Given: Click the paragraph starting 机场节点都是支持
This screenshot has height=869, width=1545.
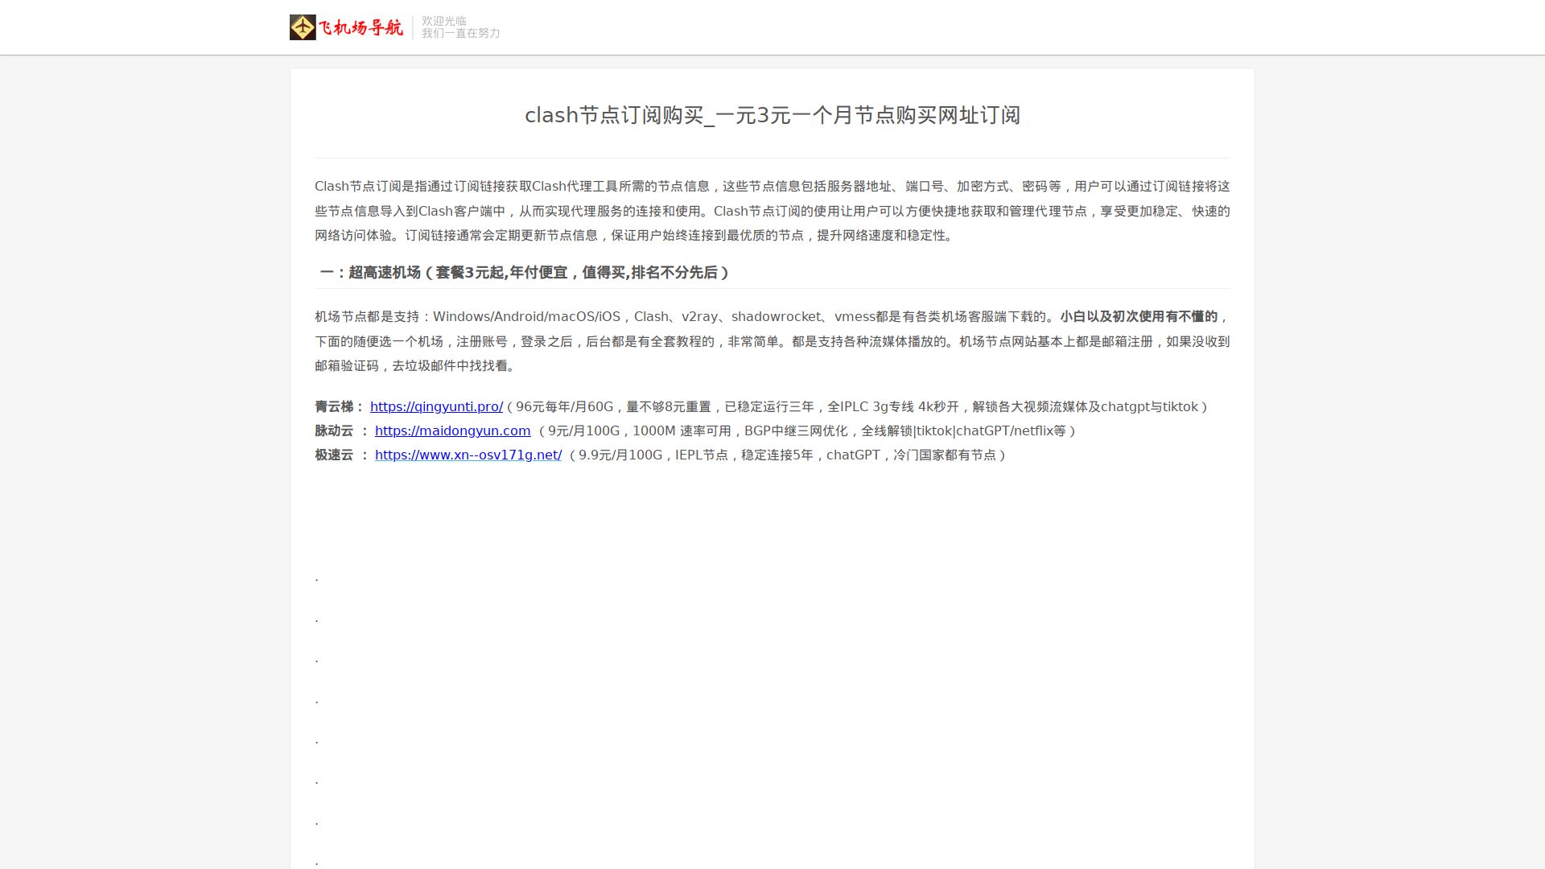Looking at the screenshot, I should [772, 341].
